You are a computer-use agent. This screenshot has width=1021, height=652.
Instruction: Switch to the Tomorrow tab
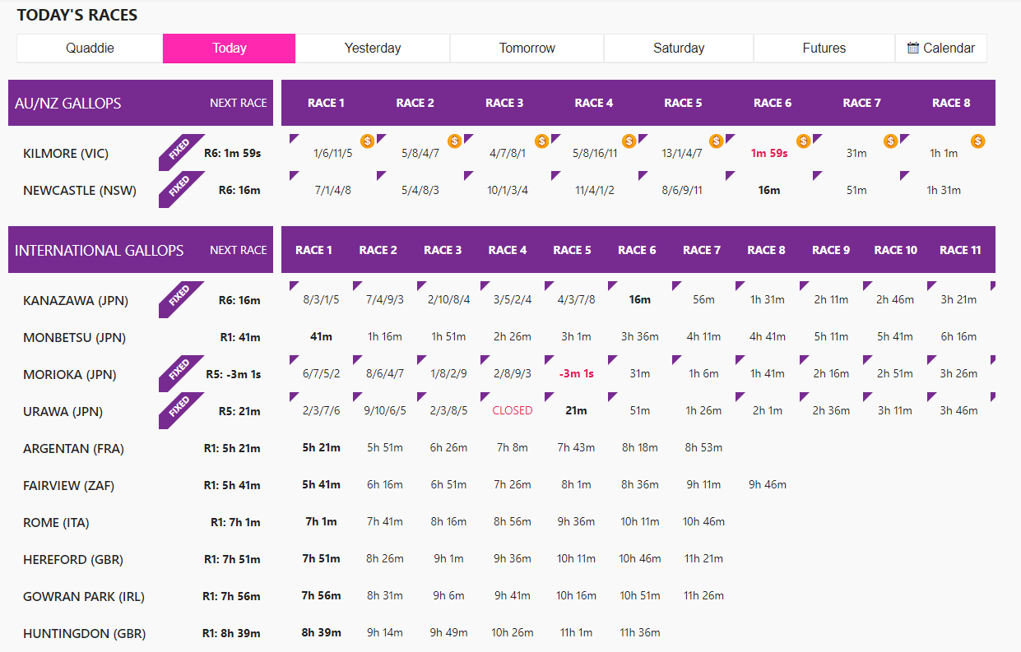point(527,48)
